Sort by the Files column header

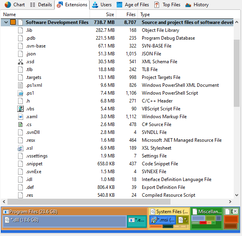tap(127, 15)
